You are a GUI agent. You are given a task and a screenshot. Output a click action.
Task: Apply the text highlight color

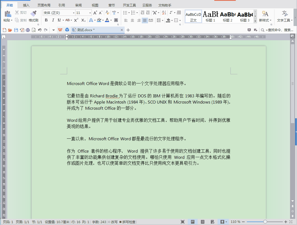[99, 20]
